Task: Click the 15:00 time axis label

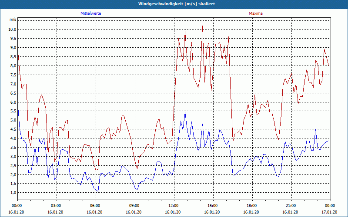Action: tap(213, 206)
